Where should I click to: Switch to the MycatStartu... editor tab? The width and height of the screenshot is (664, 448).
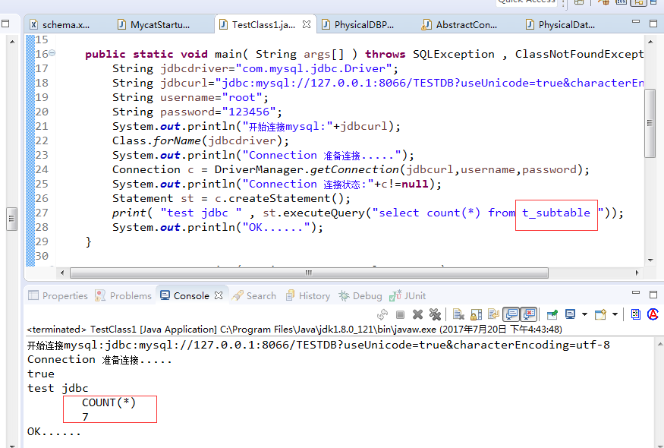coord(154,25)
